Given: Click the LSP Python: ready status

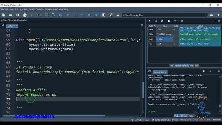Looking at the screenshot, I should pos(140,120).
